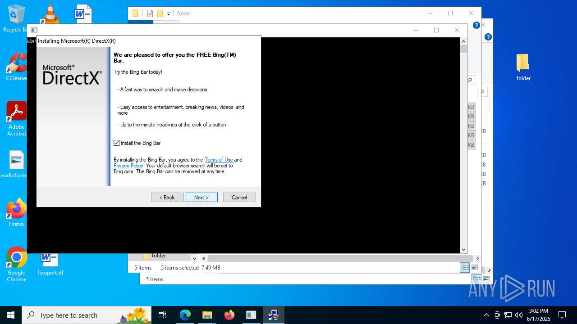Image resolution: width=577 pixels, height=324 pixels.
Task: Switch to the DirectX installer taskbar button
Action: click(x=273, y=315)
